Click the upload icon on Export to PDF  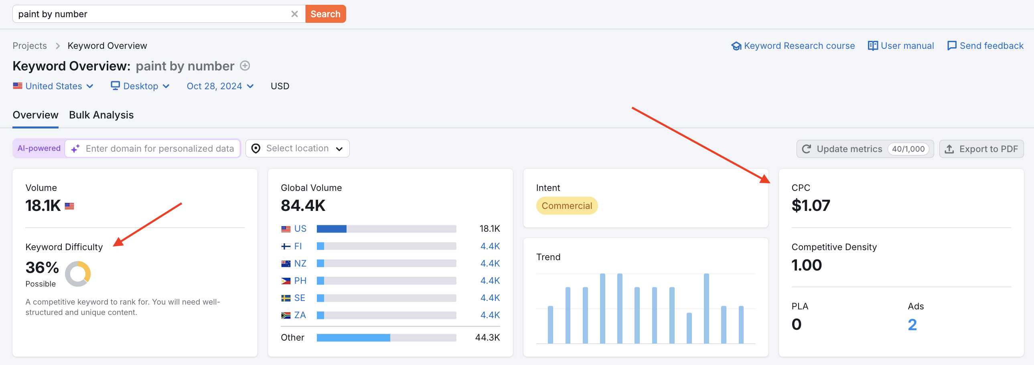click(x=949, y=149)
